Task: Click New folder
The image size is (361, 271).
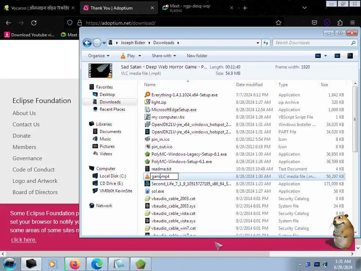Action: pyautogui.click(x=197, y=56)
